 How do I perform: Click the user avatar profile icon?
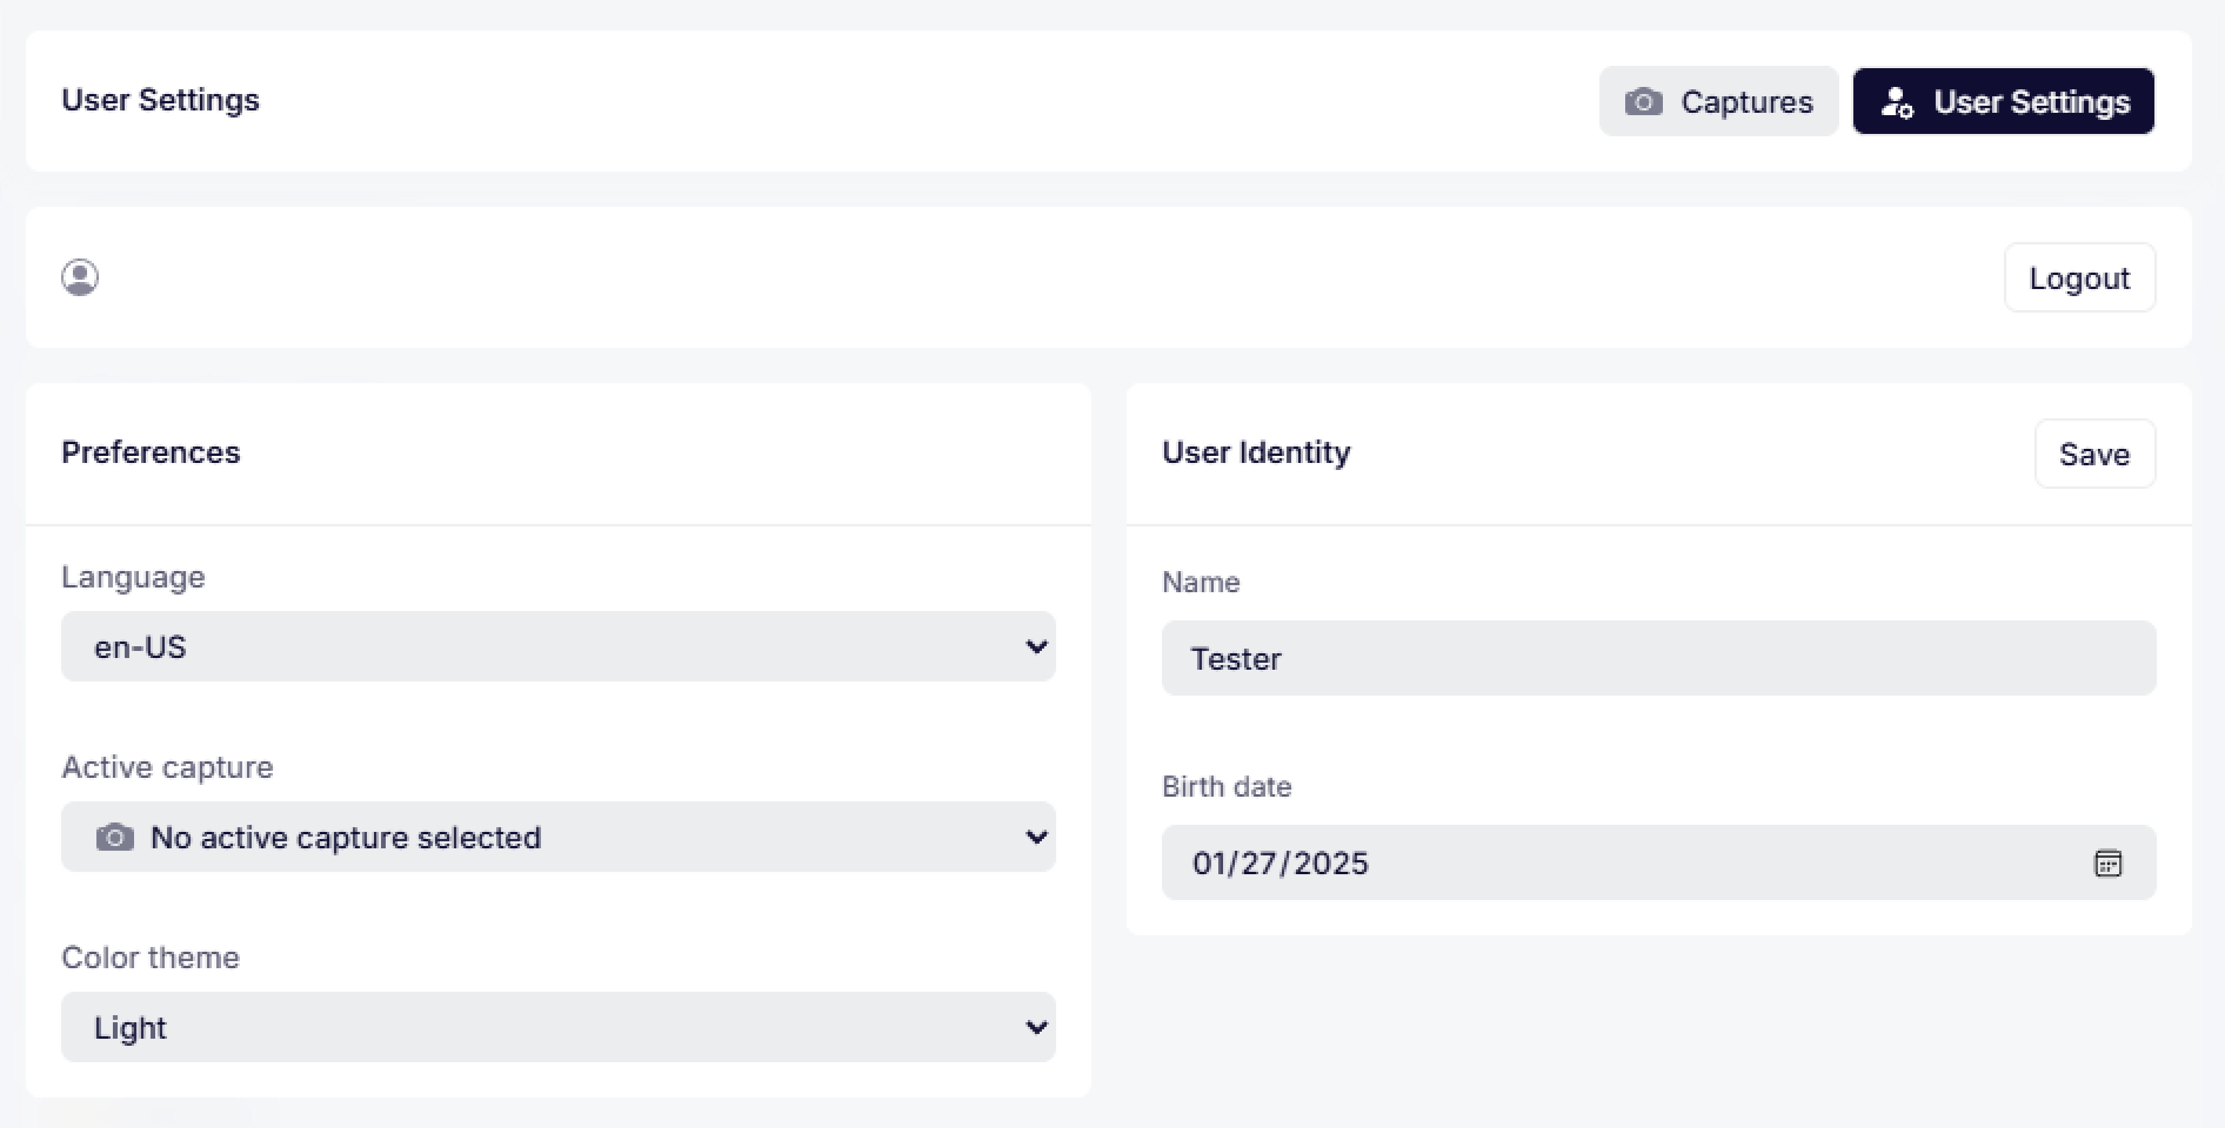coord(79,277)
